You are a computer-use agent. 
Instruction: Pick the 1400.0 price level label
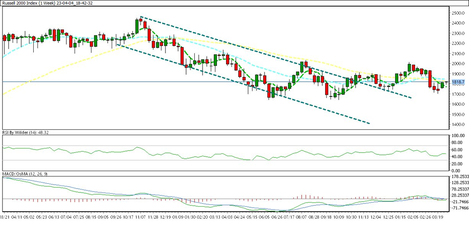tap(459, 125)
